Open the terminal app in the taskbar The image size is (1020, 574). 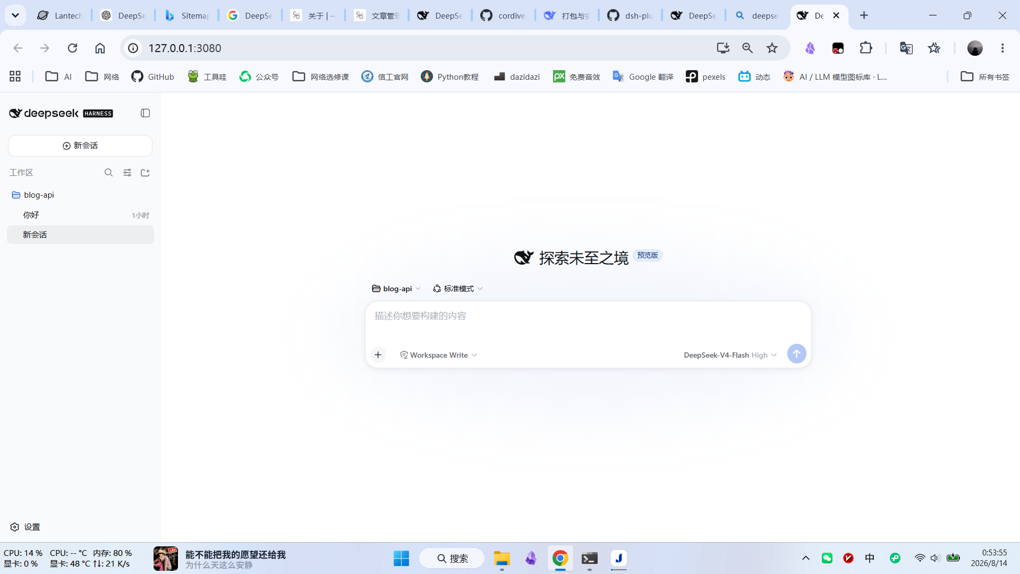[x=589, y=558]
